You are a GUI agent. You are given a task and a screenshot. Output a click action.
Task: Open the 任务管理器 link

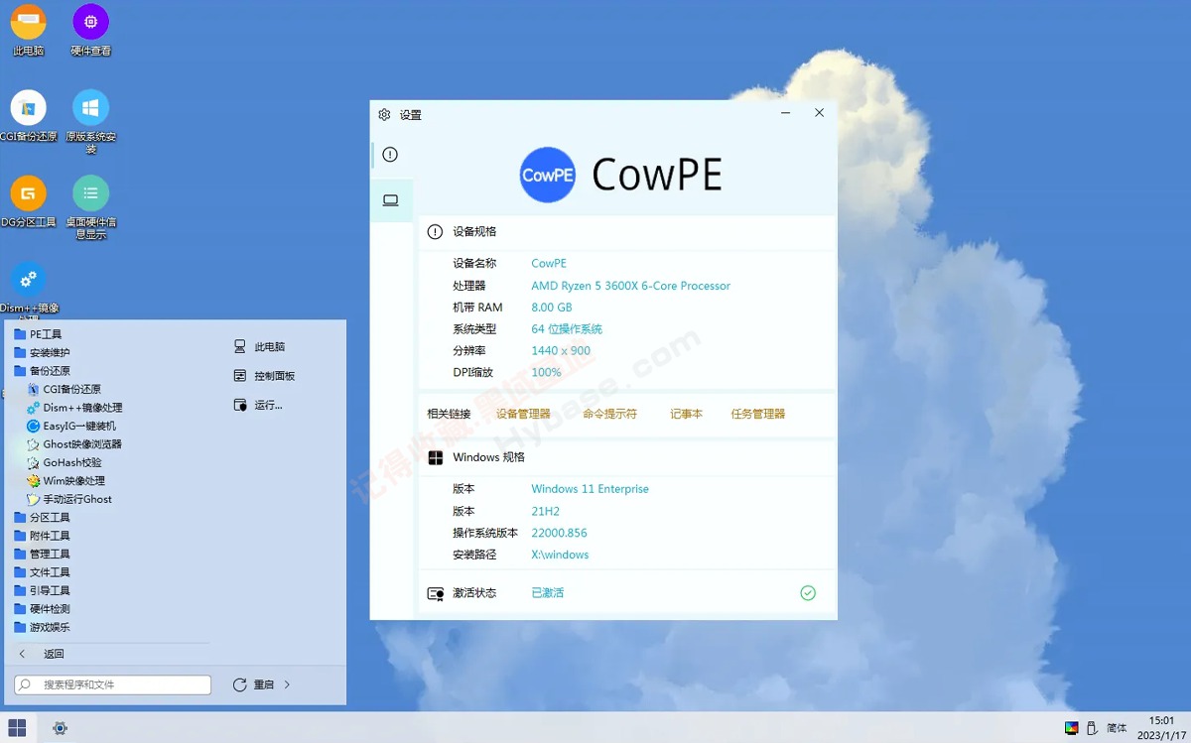[x=757, y=414]
